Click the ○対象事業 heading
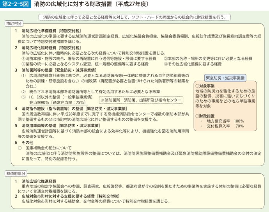The image size is (269, 212). (x=205, y=86)
